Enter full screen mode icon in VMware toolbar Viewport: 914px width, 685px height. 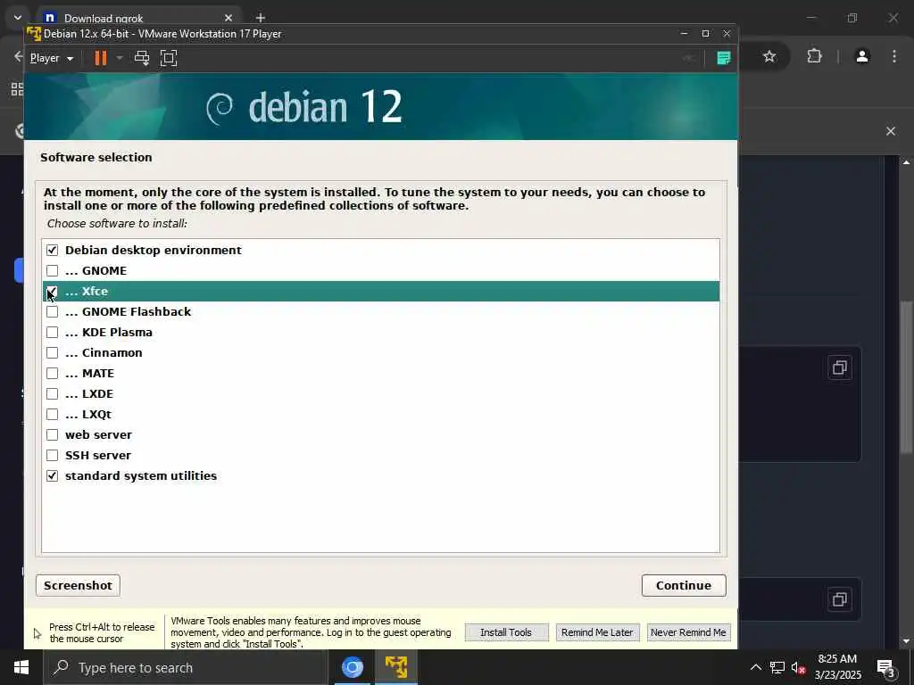[x=169, y=58]
